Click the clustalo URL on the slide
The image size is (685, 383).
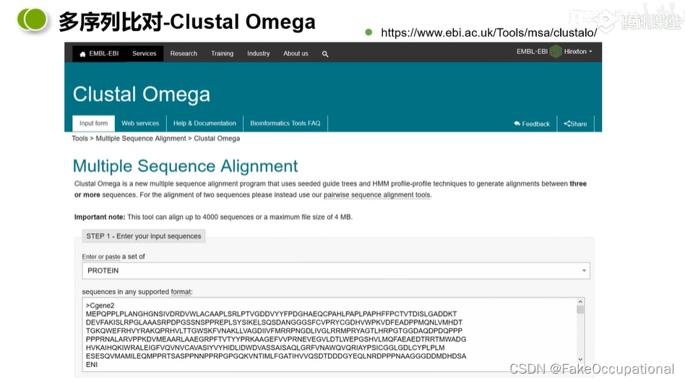488,32
